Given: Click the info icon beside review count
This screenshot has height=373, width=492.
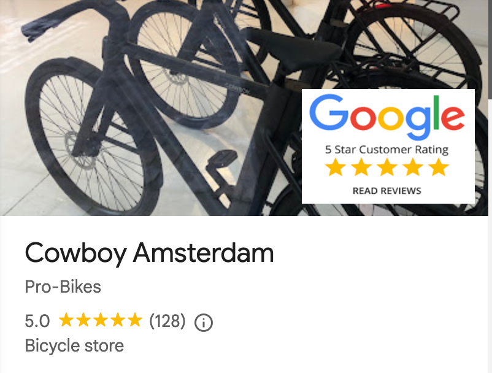Looking at the screenshot, I should [x=204, y=323].
